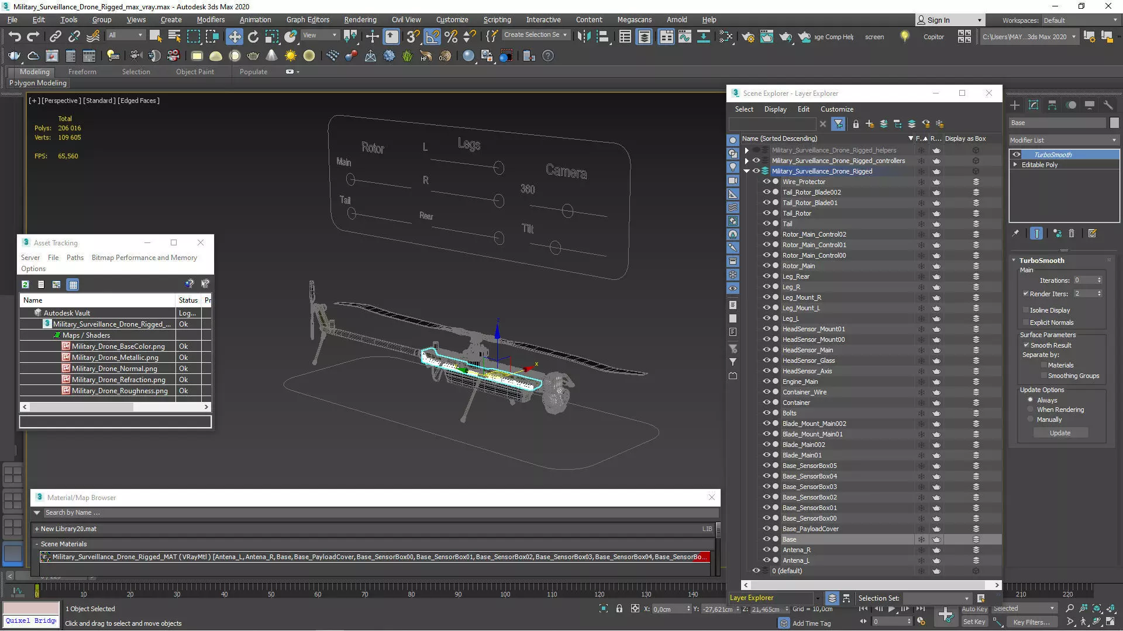
Task: Open the Modifiers menu
Action: point(211,20)
